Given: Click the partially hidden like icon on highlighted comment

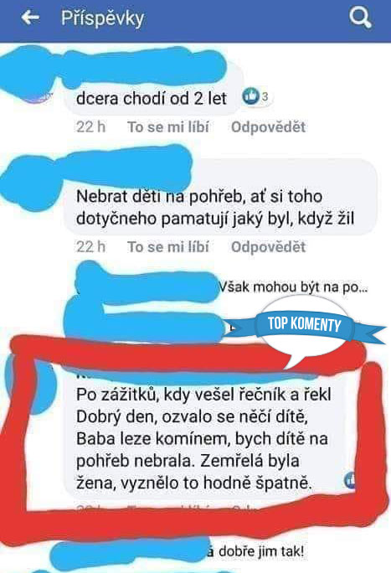Looking at the screenshot, I should tap(350, 479).
